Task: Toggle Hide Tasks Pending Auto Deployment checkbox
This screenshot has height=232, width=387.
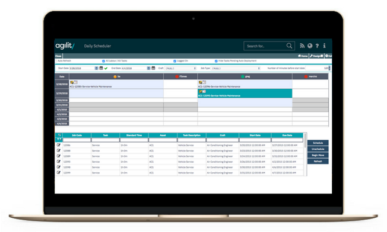Action: pyautogui.click(x=216, y=61)
